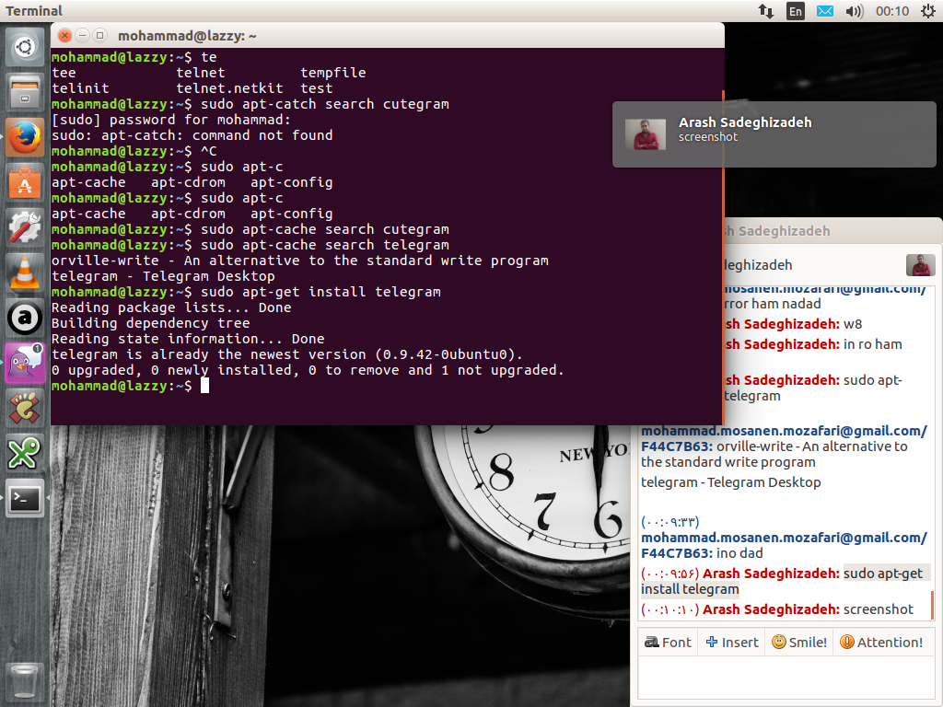
Task: Click Arash Sadeghizadeh notification avatar
Action: click(646, 134)
